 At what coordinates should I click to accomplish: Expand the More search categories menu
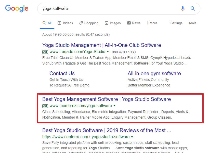[152, 23]
